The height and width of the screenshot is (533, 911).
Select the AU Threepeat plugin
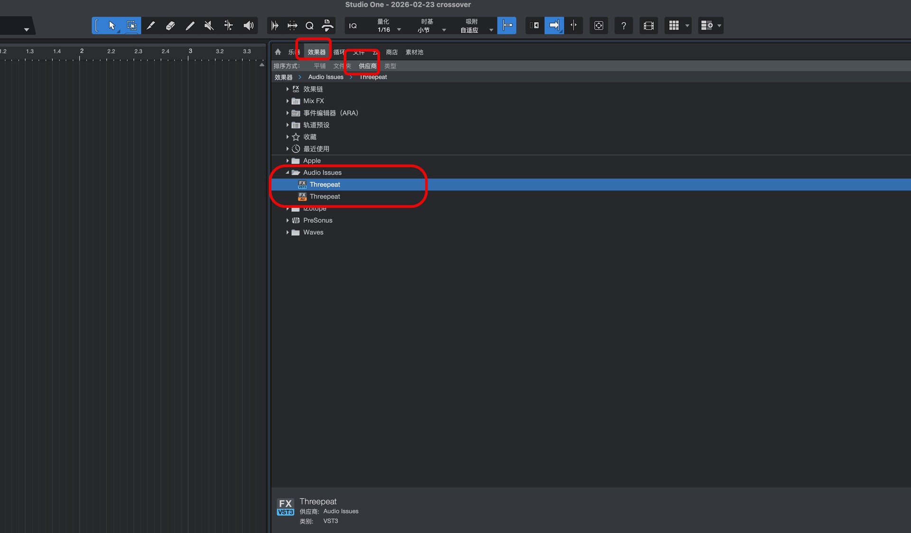coord(325,196)
